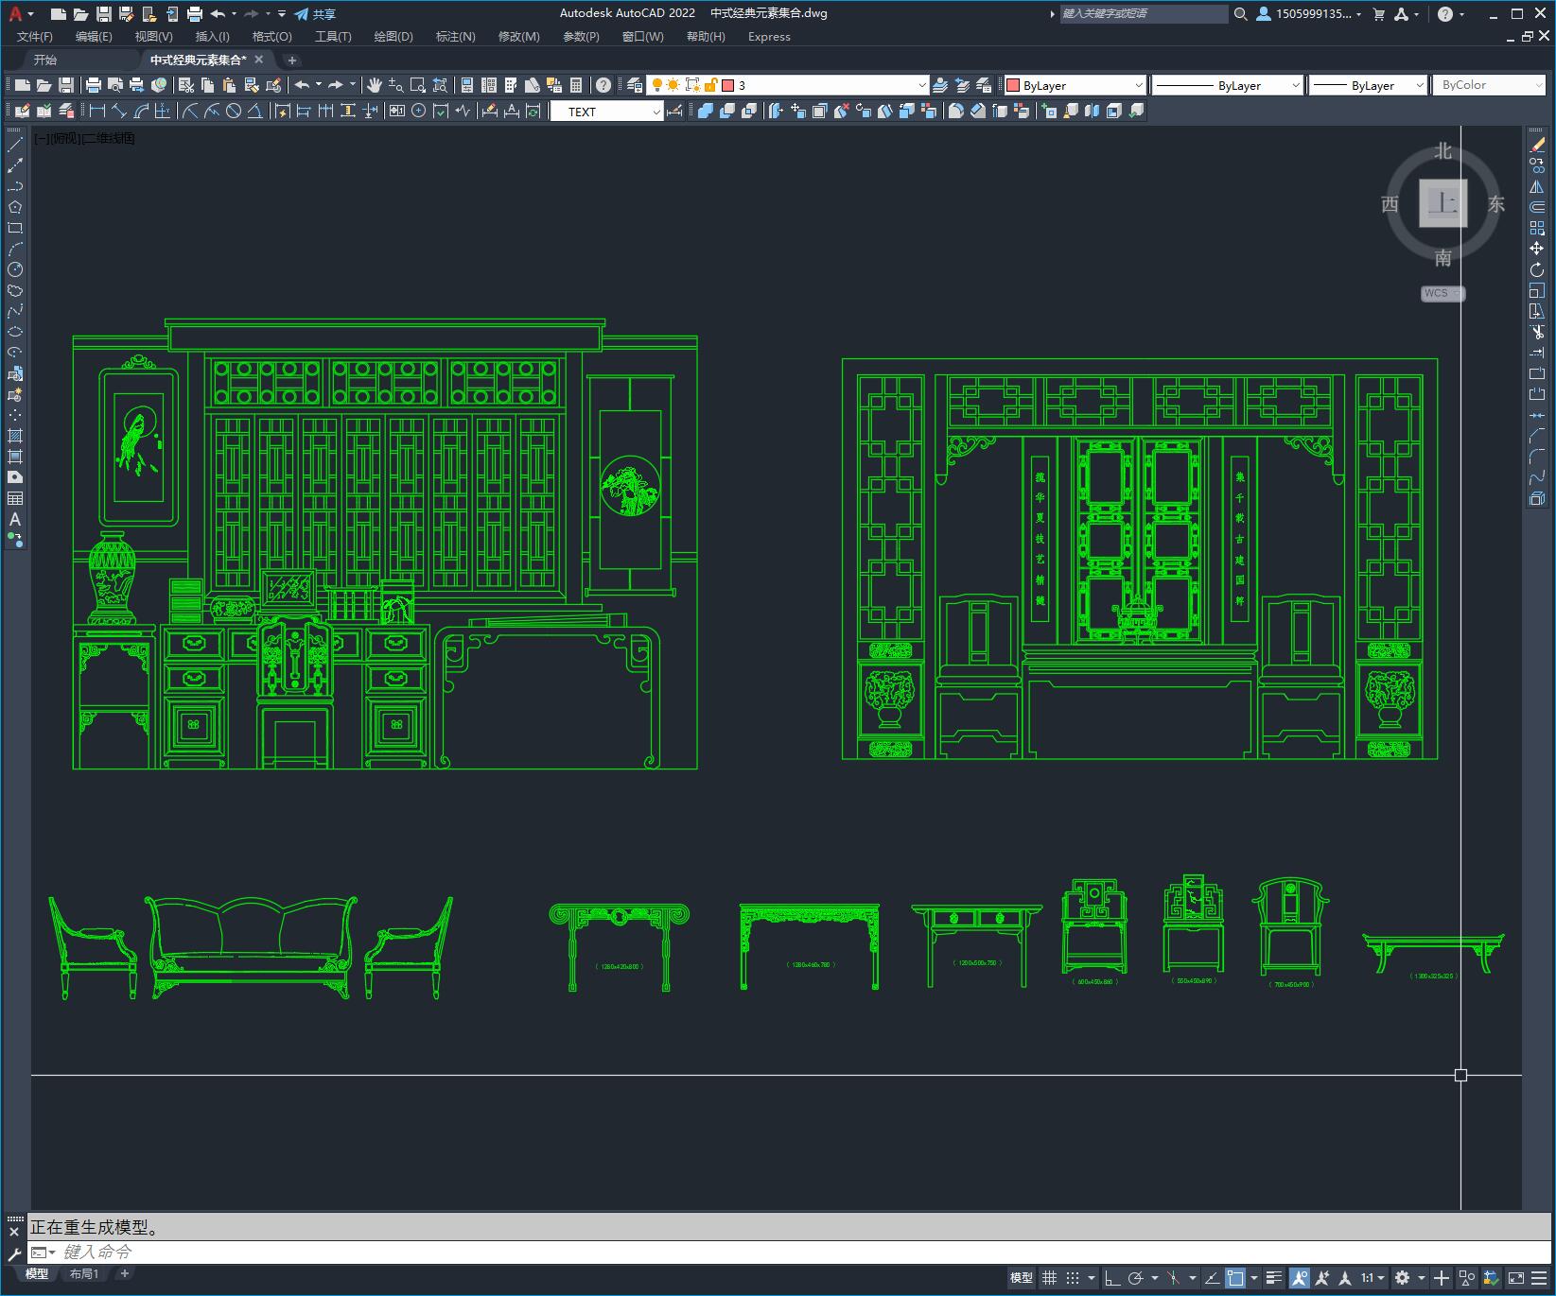Select the Move tool in modify toolbar
This screenshot has height=1296, width=1556.
click(x=1537, y=249)
